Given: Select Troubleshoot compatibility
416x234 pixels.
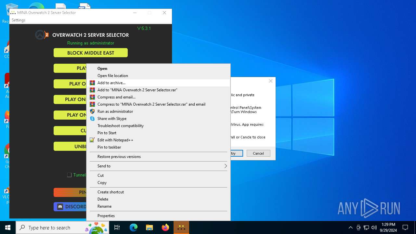Looking at the screenshot, I should point(158,126).
